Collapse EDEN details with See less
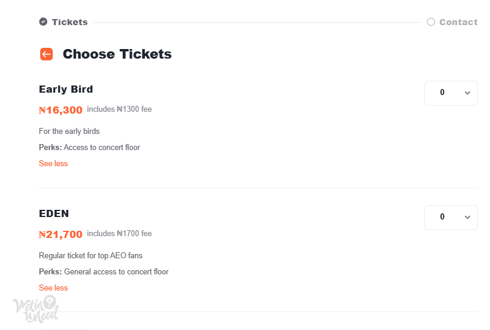Viewport: 490px width, 330px height. point(53,288)
